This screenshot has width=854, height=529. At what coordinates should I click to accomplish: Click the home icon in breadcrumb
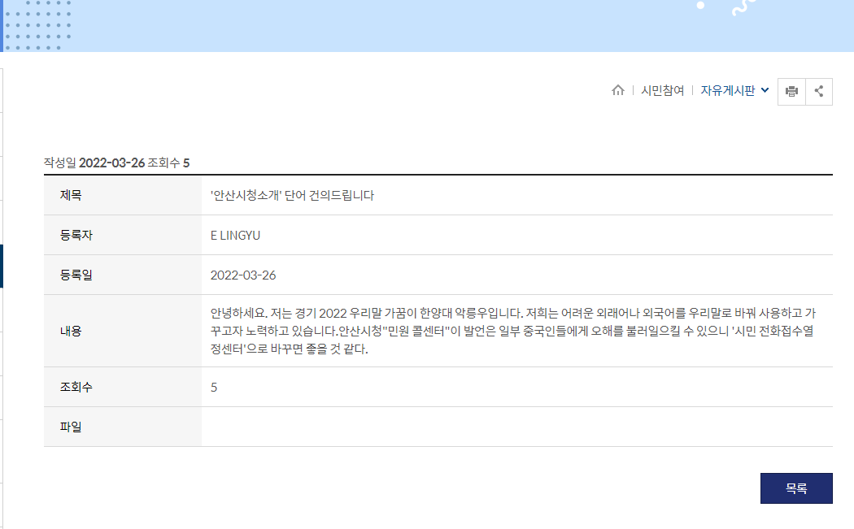[618, 90]
